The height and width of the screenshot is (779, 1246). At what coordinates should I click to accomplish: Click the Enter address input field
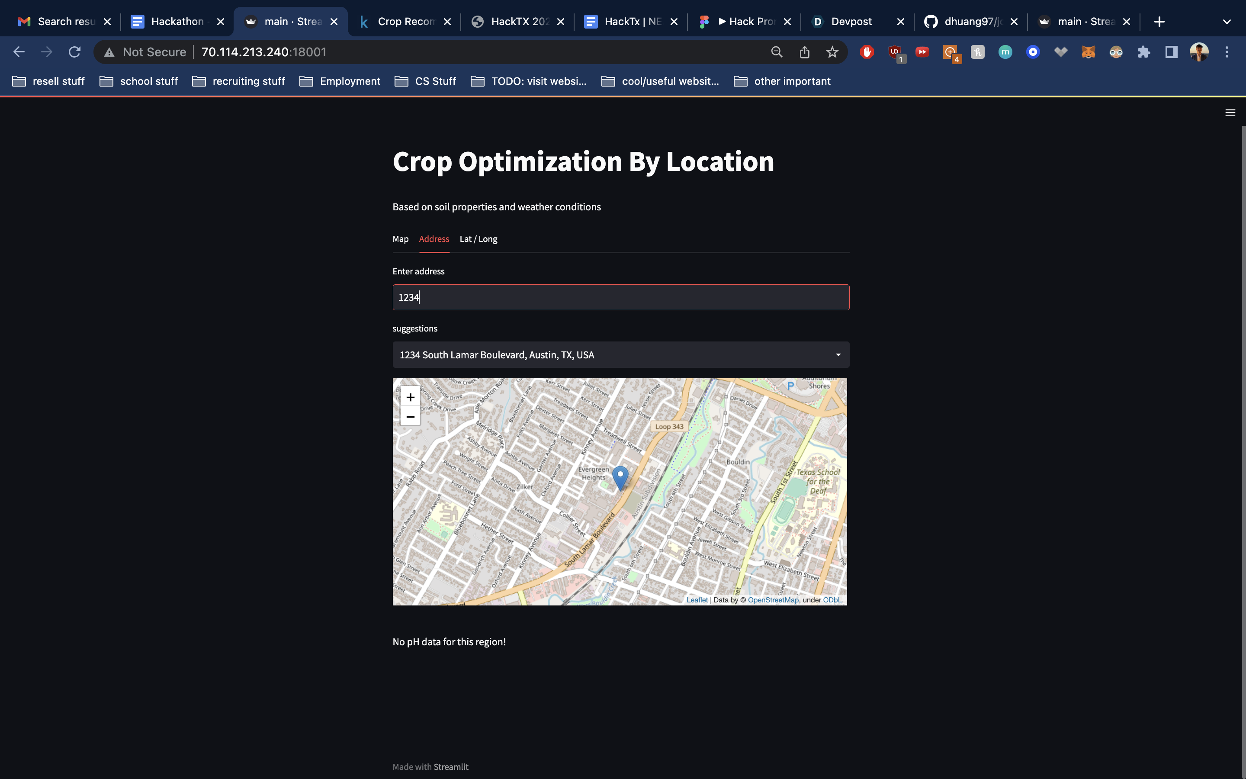click(620, 297)
